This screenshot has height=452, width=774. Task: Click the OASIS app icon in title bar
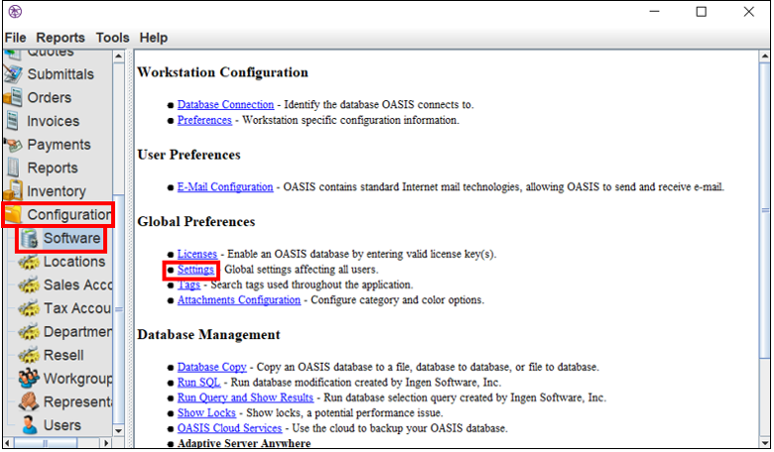(15, 11)
